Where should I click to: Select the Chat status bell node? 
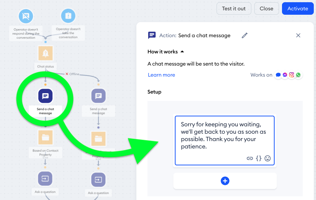(45, 53)
